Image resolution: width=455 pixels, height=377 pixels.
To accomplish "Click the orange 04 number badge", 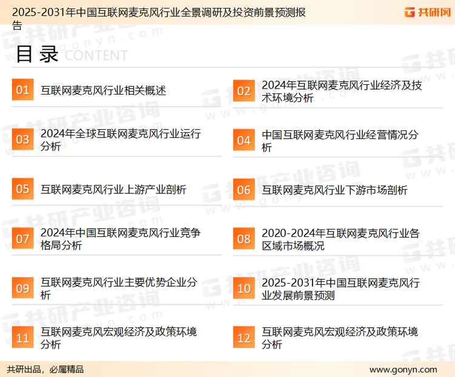I will tap(244, 140).
